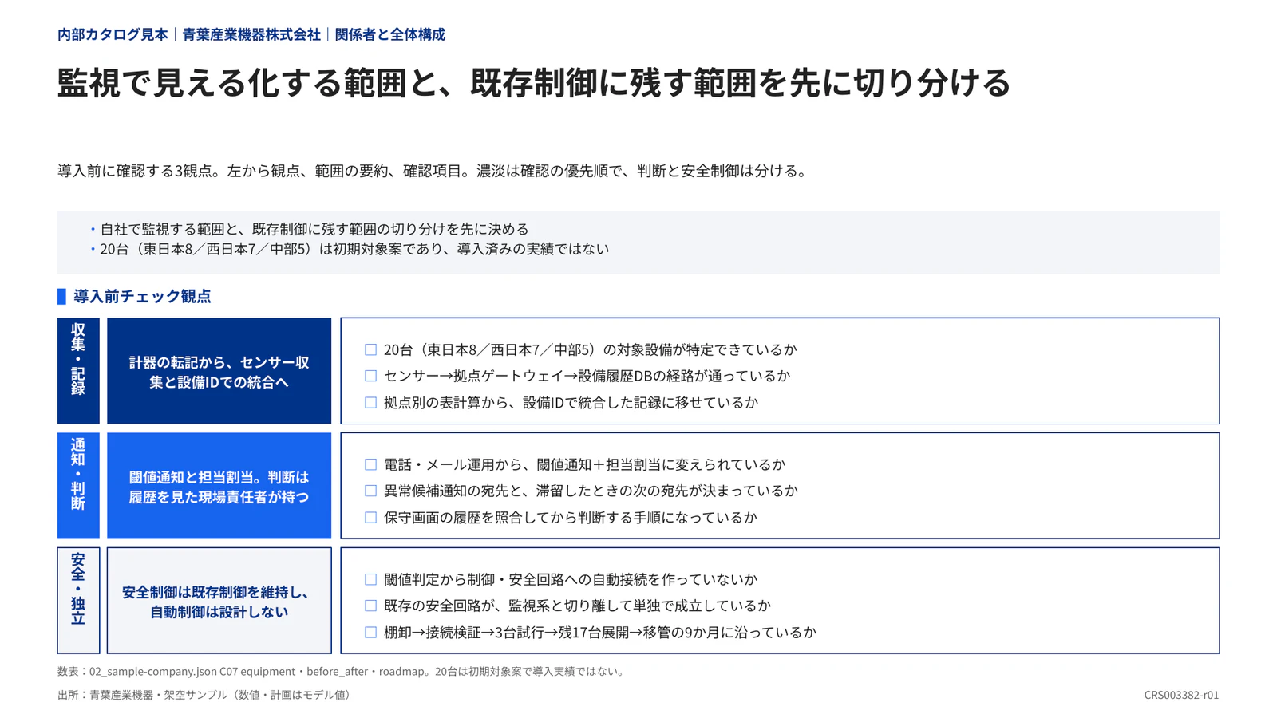Check the box for 既存の安全回路が単独で成立
This screenshot has width=1277, height=718.
(370, 606)
